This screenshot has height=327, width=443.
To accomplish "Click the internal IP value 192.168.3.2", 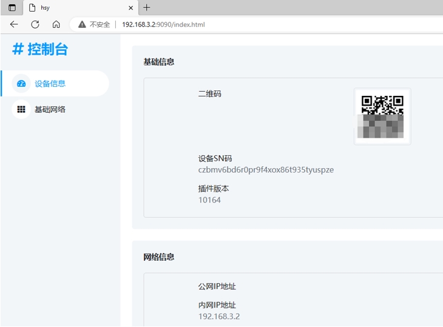I will [219, 316].
